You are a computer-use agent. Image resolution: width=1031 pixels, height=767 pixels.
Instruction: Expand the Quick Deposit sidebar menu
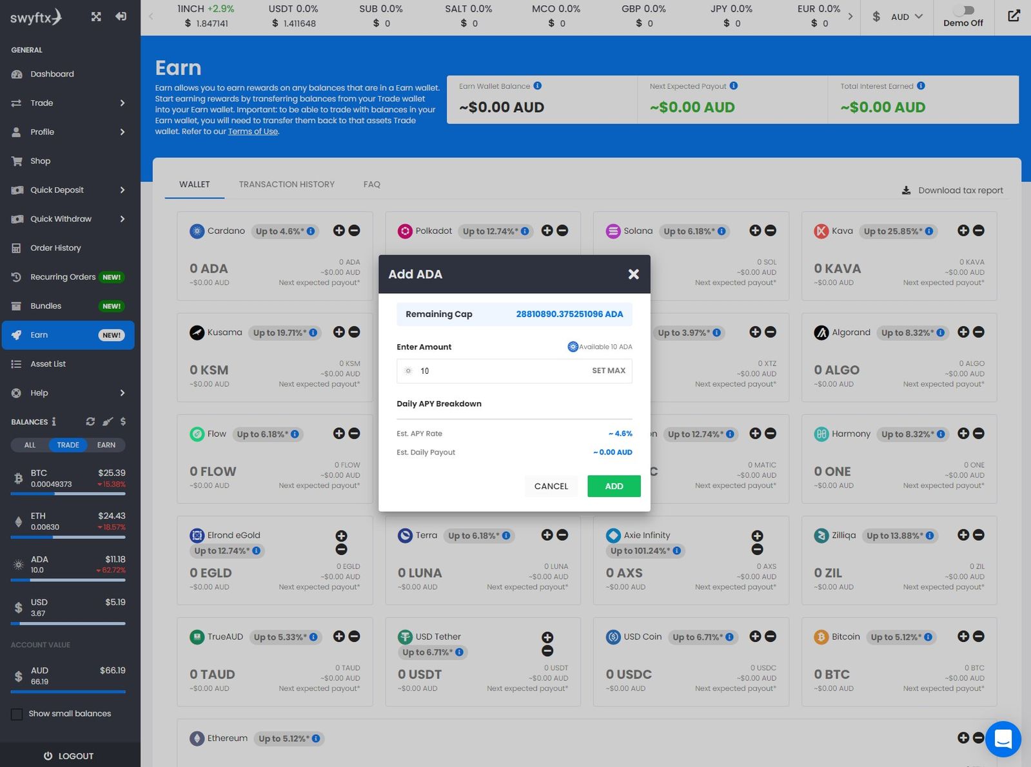pyautogui.click(x=70, y=190)
